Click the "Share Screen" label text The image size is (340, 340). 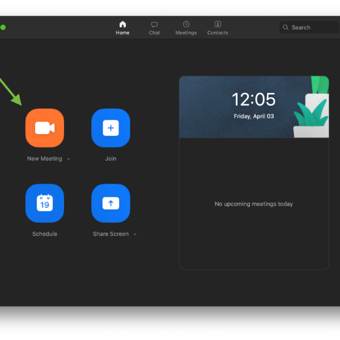[110, 234]
